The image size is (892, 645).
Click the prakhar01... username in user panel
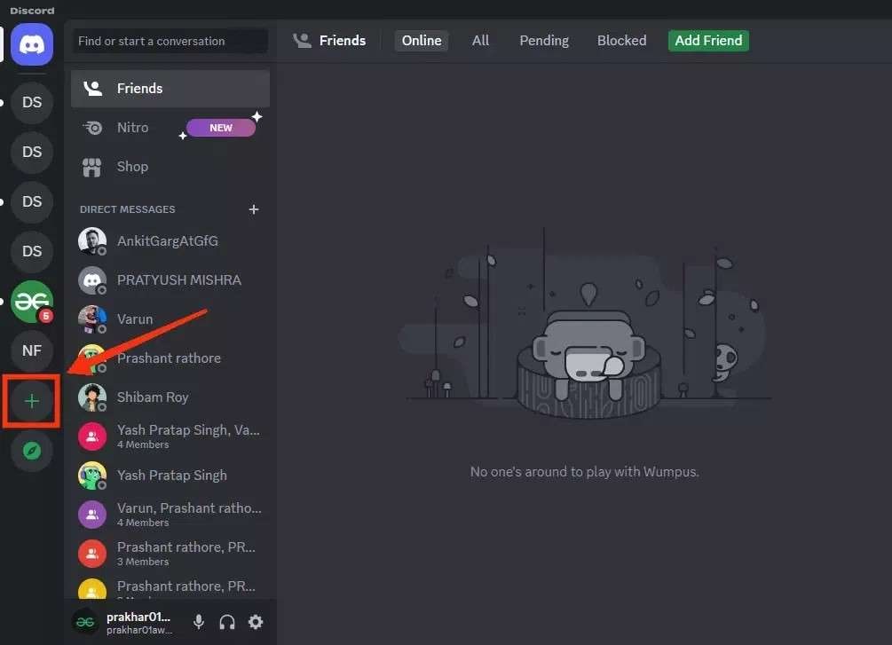point(138,617)
